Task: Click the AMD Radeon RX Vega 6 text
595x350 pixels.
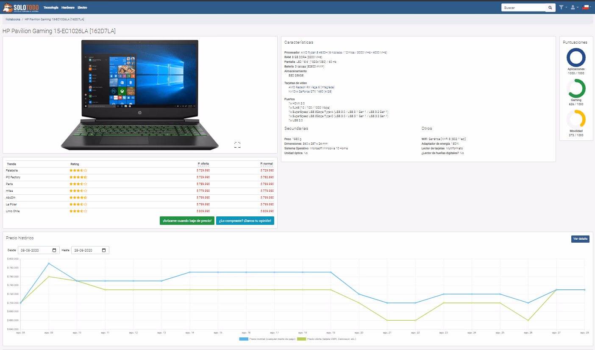Action: click(x=311, y=87)
